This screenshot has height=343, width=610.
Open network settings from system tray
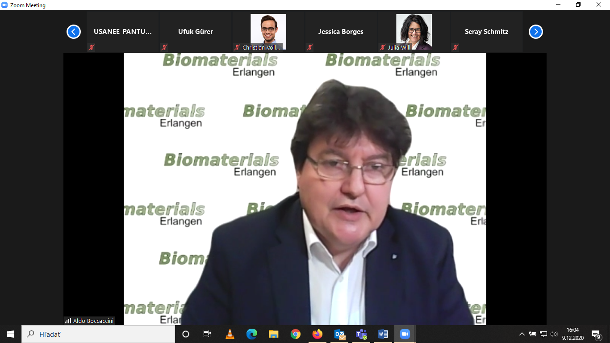pyautogui.click(x=543, y=334)
